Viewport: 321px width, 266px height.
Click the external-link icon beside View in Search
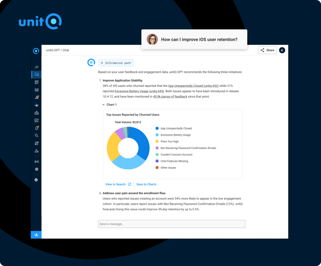click(x=129, y=184)
